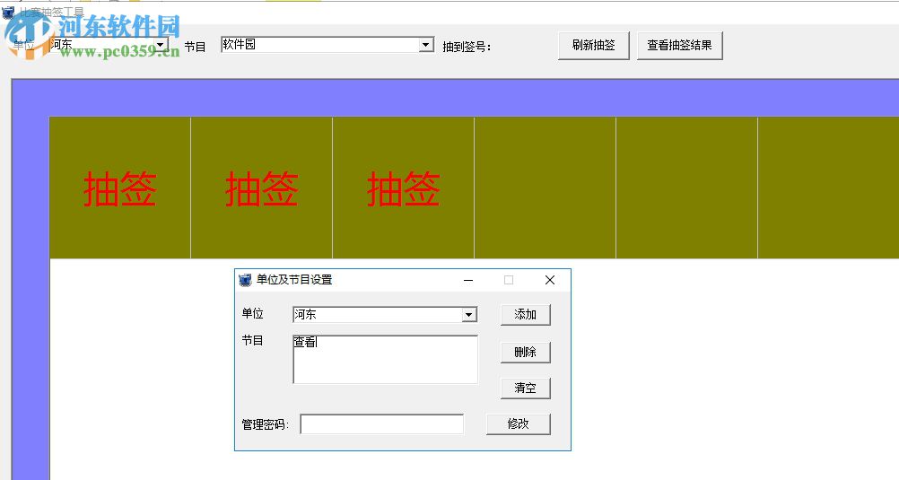The height and width of the screenshot is (480, 899).
Task: Open the 单位 dropdown in main toolbar
Action: pos(161,45)
